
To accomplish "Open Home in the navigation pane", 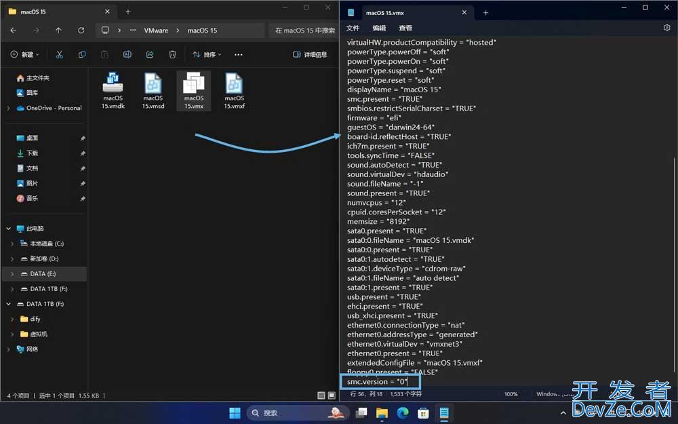I will pyautogui.click(x=33, y=78).
